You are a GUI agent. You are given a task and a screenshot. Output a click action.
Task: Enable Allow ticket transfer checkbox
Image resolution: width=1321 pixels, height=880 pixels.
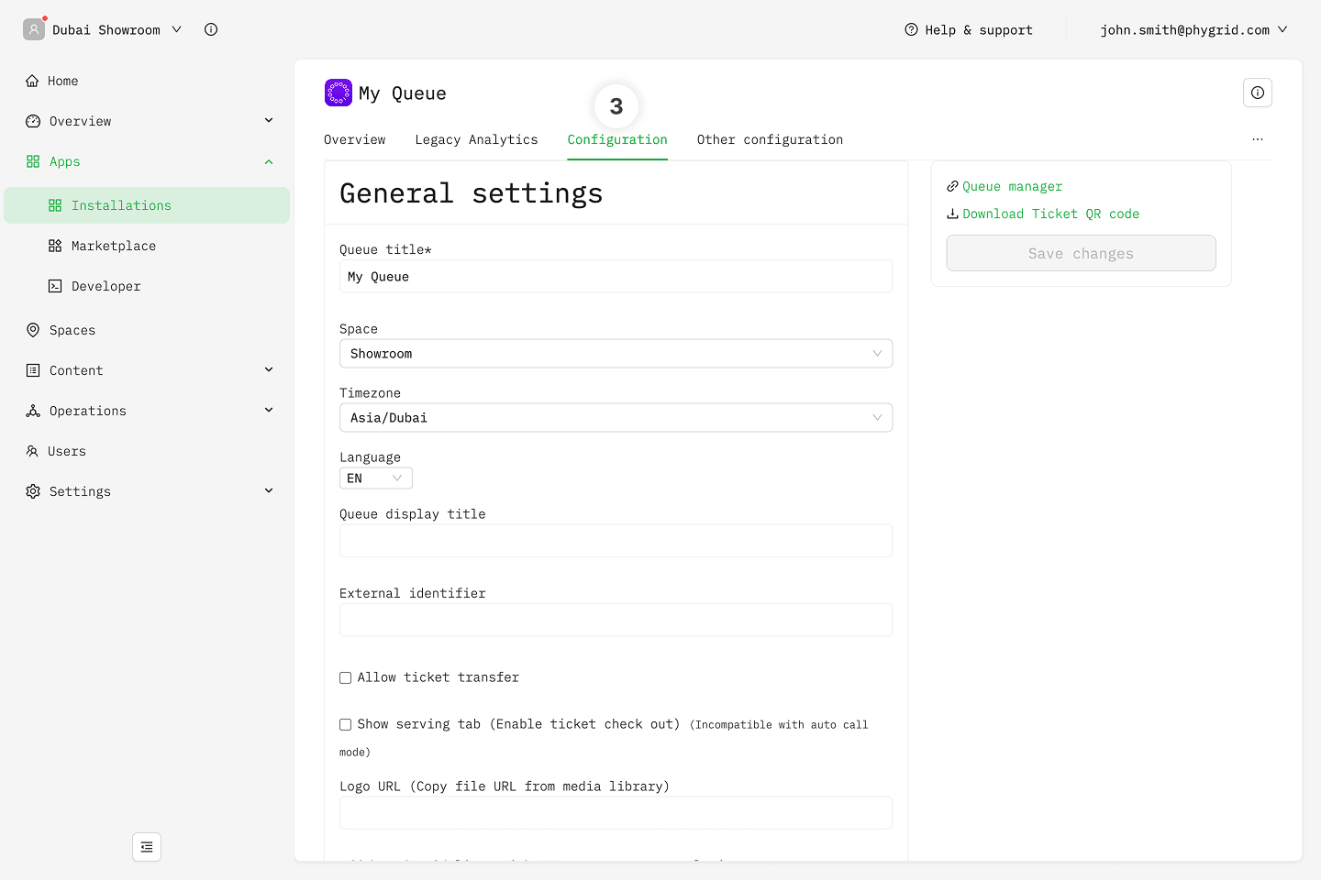pyautogui.click(x=346, y=678)
